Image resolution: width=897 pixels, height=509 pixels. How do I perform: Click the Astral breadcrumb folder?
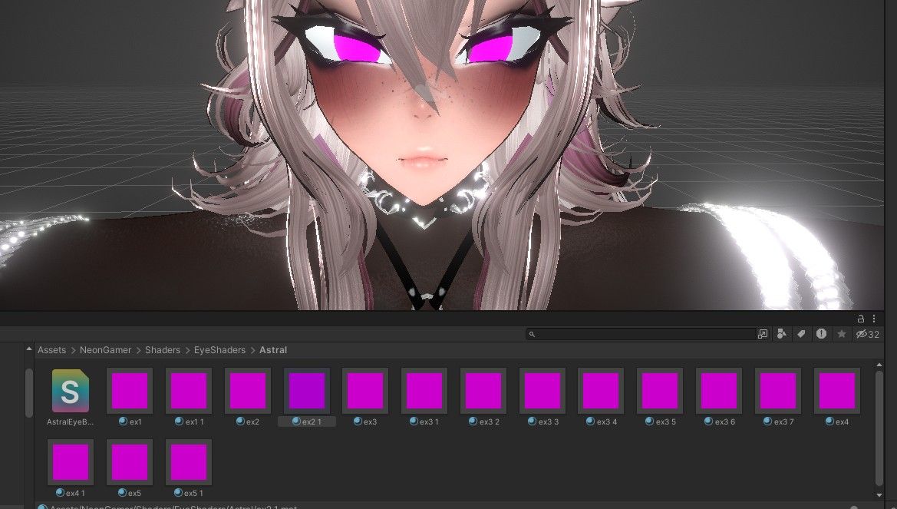pyautogui.click(x=273, y=350)
